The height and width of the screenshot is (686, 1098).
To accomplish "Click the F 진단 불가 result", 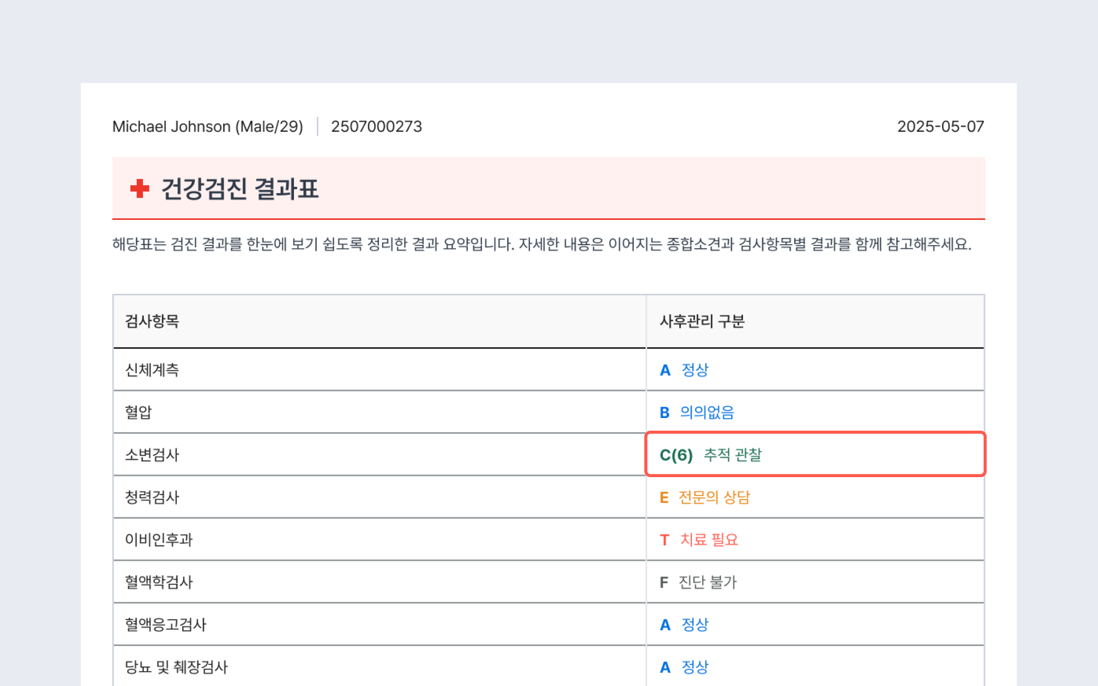I will [698, 582].
